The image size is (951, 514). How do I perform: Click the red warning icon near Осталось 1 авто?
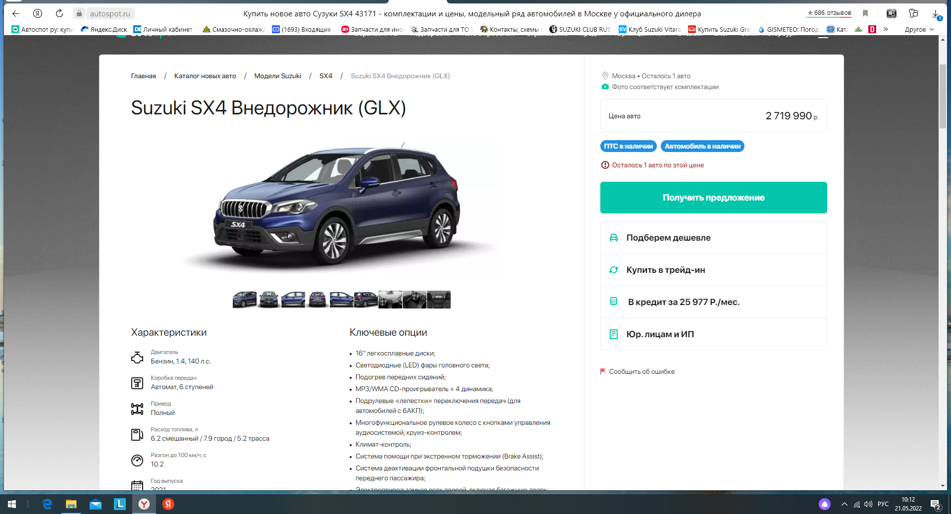[x=605, y=165]
